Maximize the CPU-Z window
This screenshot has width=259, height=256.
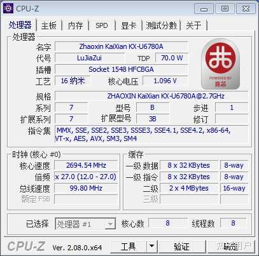225,9
